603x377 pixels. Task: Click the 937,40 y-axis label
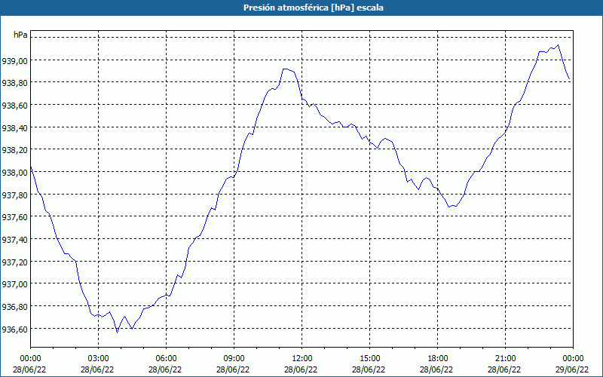[14, 239]
